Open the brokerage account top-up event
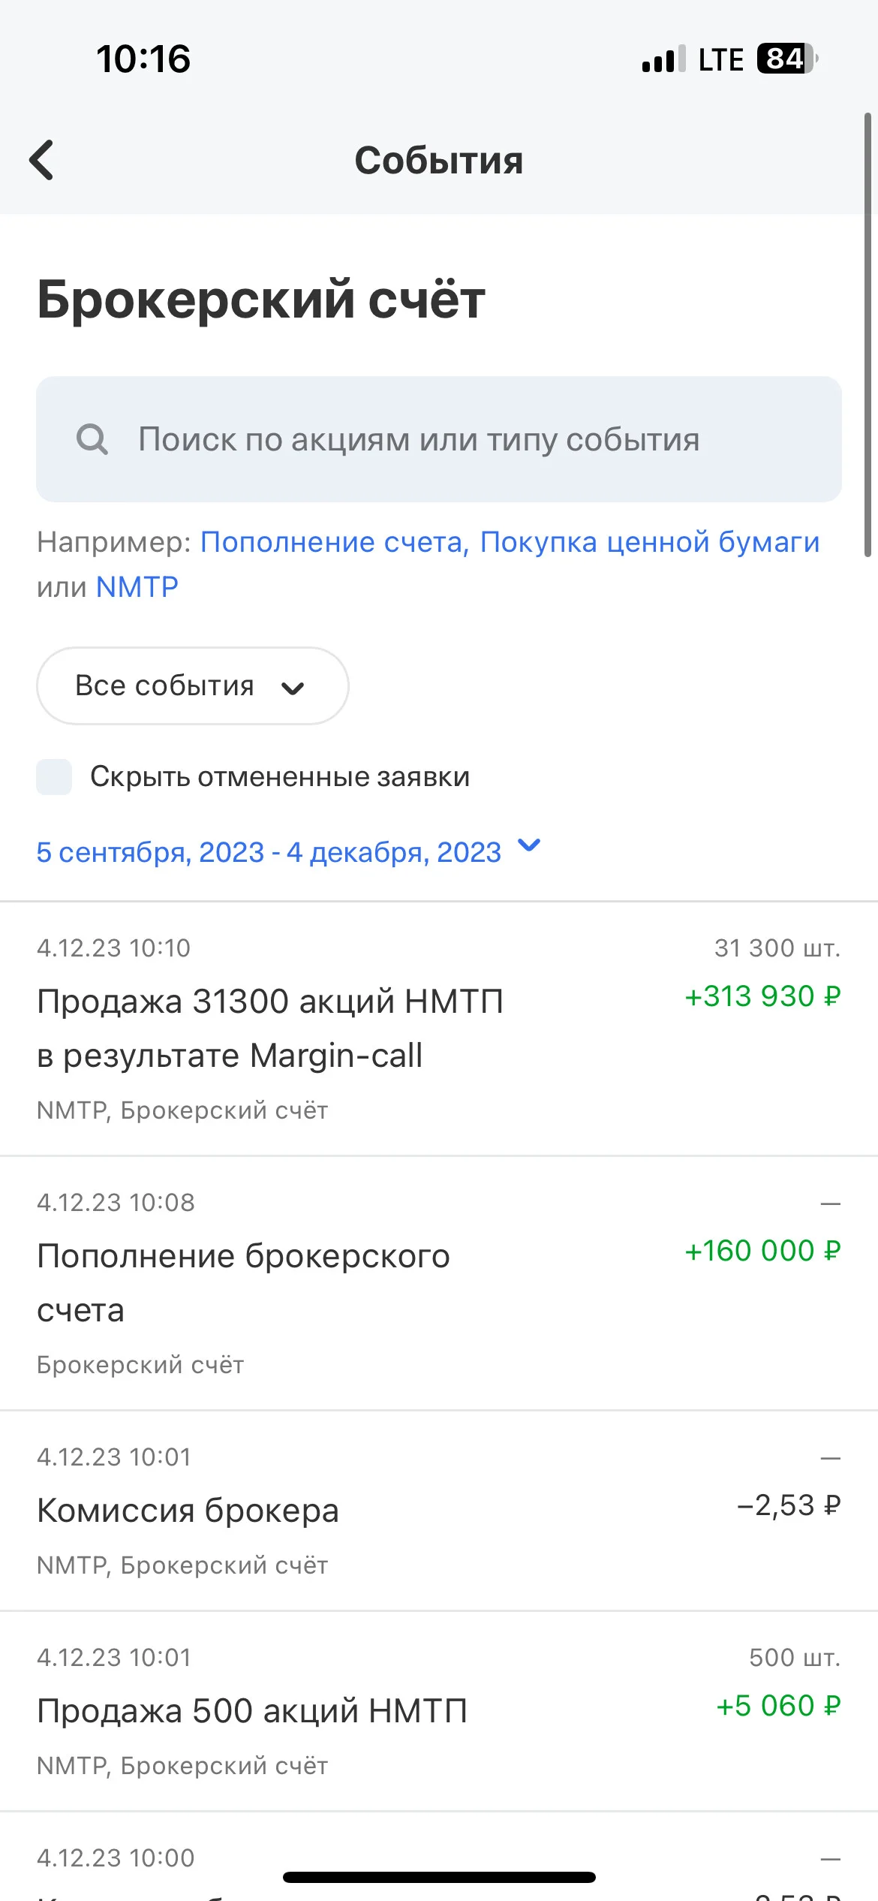The image size is (878, 1901). (x=439, y=1283)
